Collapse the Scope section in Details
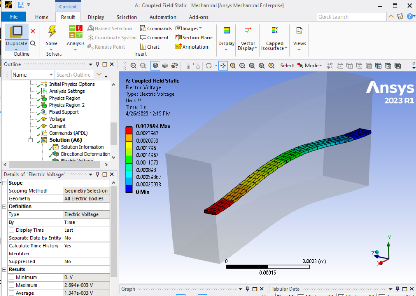 (x=5, y=183)
